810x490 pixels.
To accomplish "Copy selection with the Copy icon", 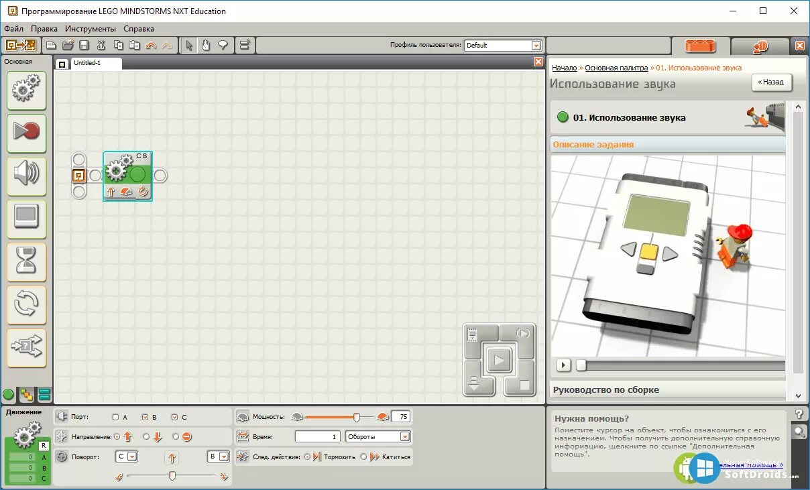I will point(118,45).
